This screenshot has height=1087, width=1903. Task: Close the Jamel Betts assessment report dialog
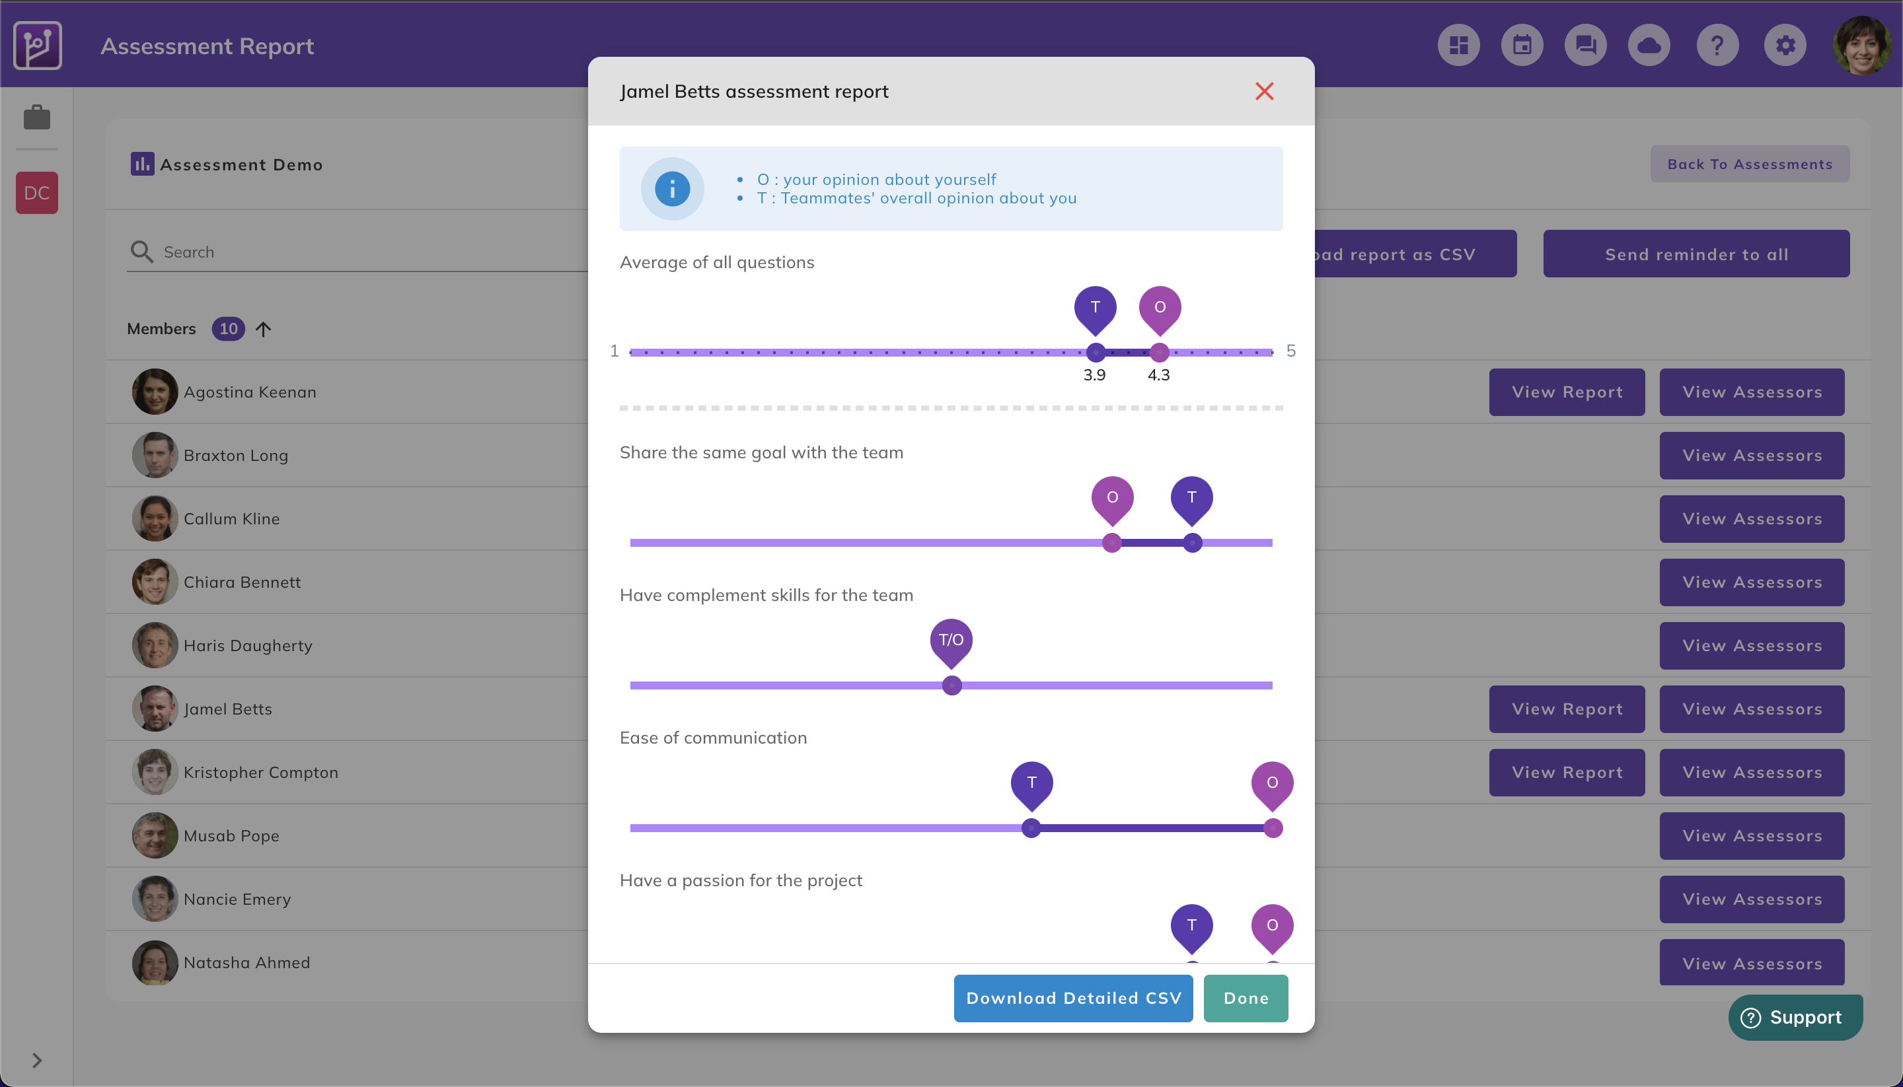[1265, 91]
